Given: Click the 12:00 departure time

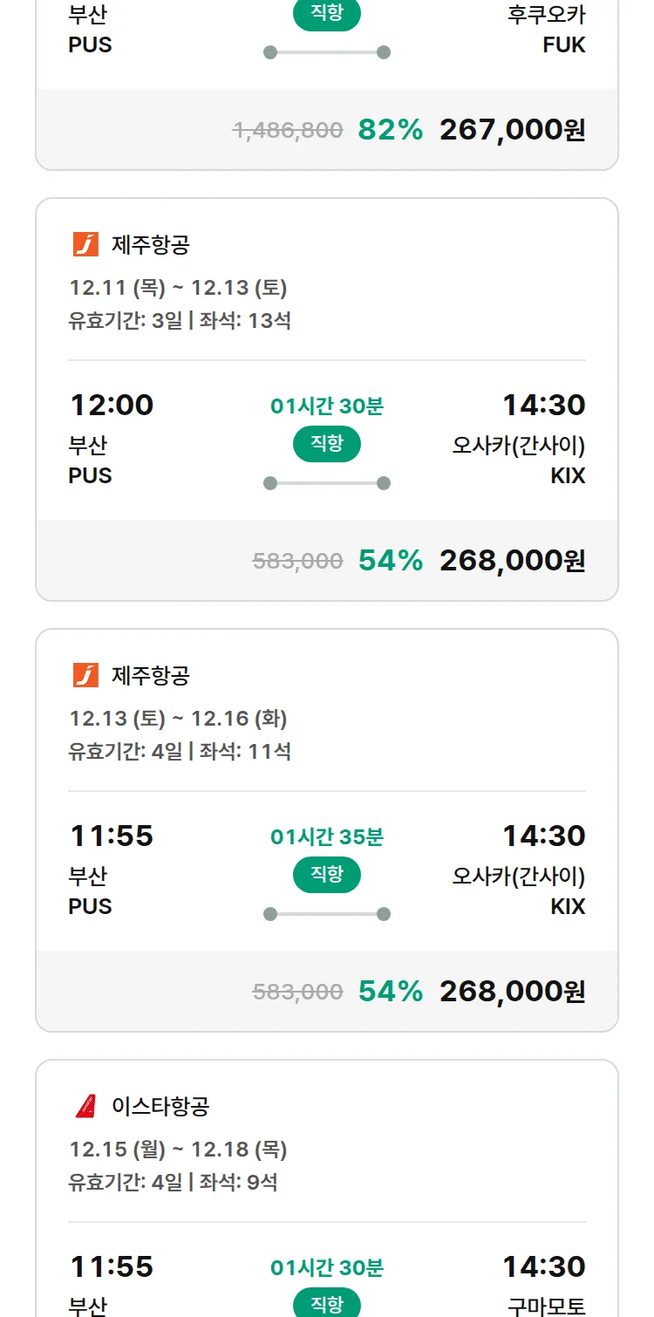Looking at the screenshot, I should [x=112, y=405].
